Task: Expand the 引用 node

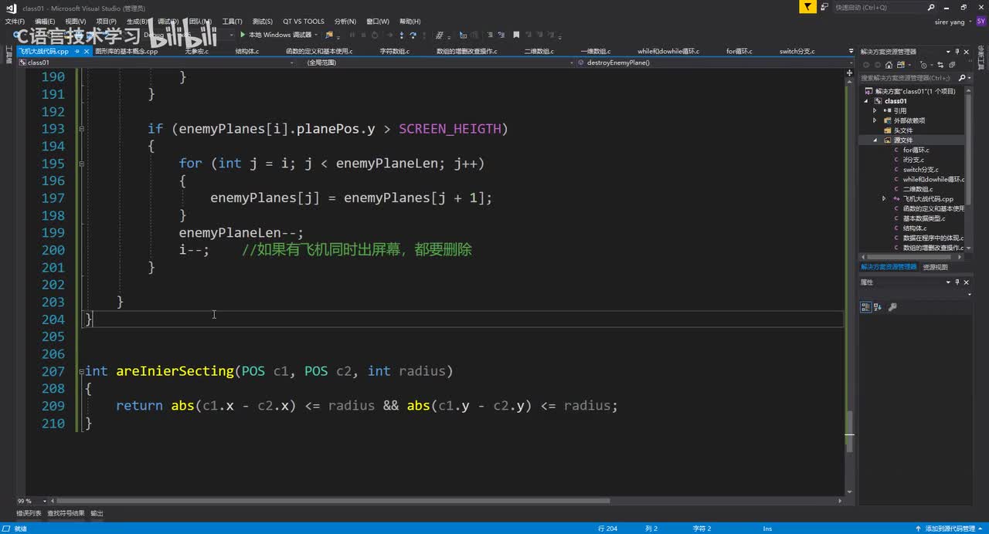Action: coord(875,111)
